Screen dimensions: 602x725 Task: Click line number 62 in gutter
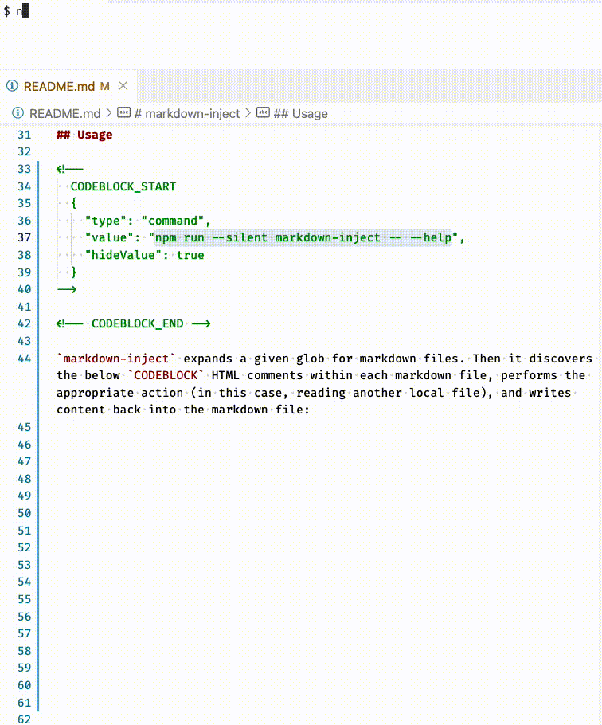point(25,719)
